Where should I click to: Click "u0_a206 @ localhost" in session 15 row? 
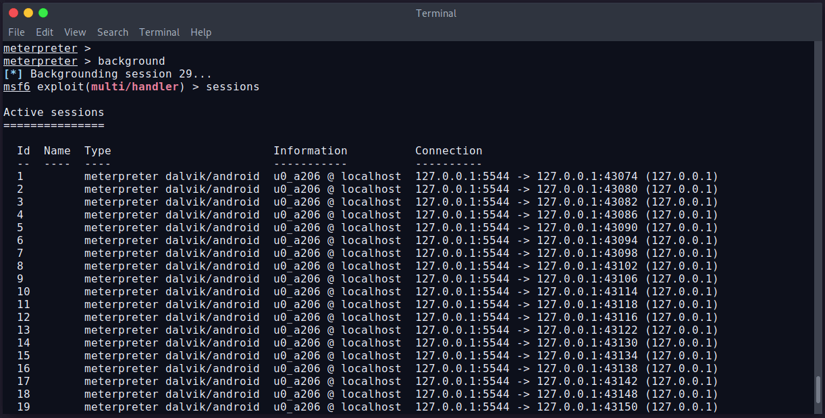[x=338, y=356]
